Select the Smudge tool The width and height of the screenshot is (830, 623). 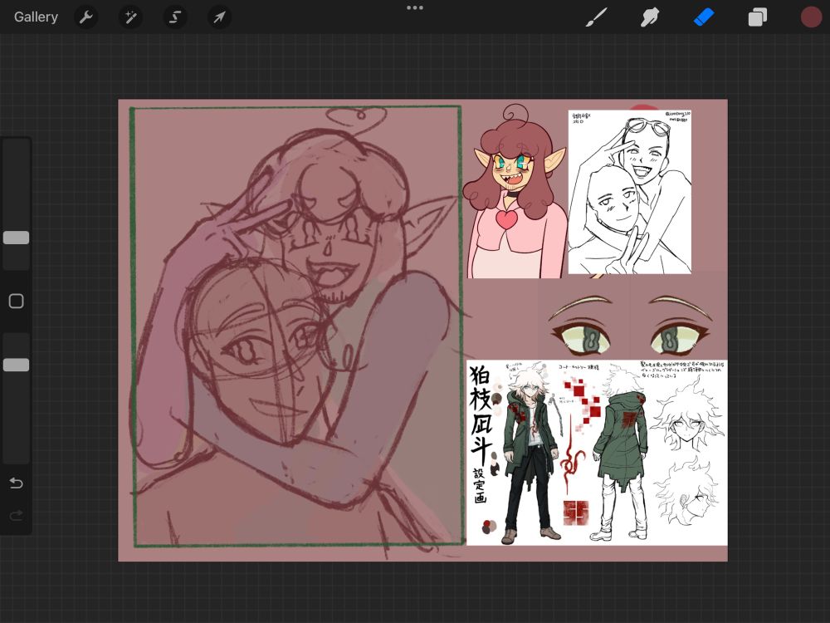[650, 17]
